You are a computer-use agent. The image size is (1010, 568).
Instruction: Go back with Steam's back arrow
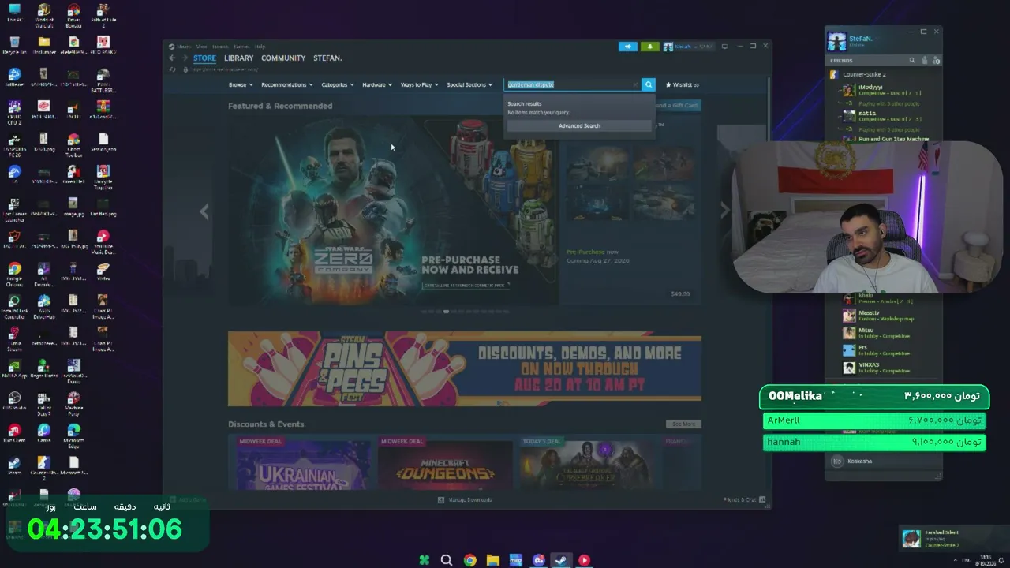tap(172, 58)
